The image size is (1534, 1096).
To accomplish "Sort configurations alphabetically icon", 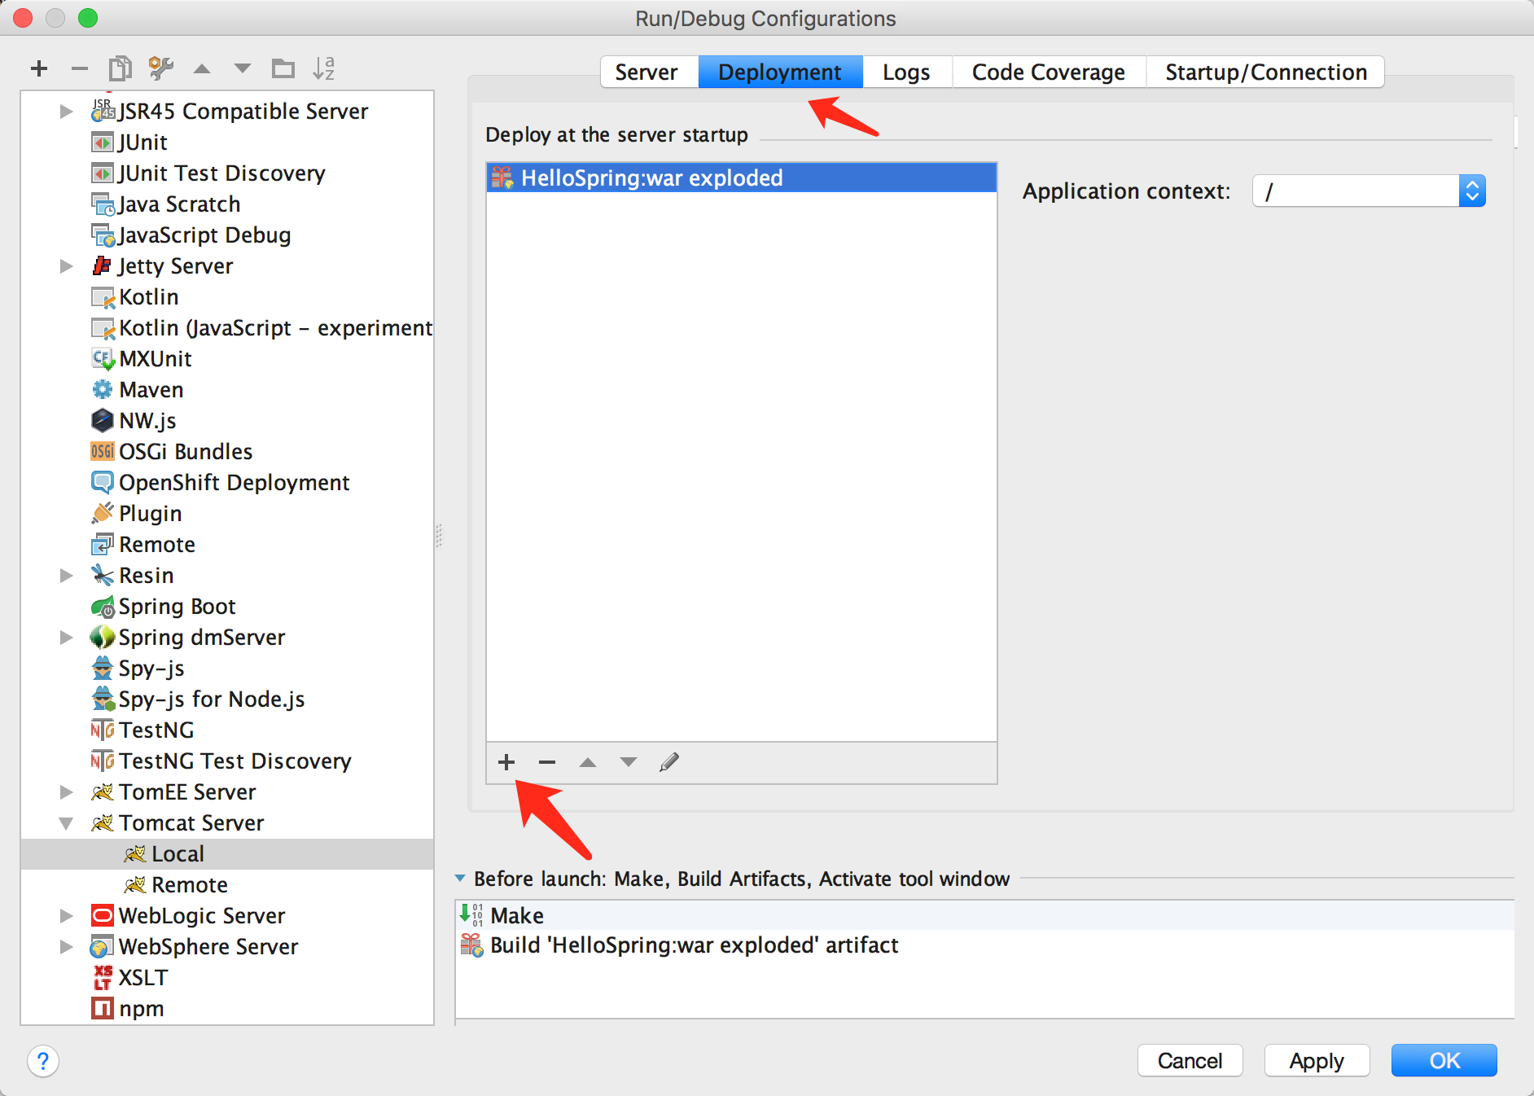I will click(323, 68).
